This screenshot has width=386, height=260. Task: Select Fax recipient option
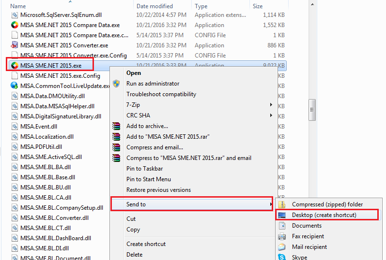(308, 236)
